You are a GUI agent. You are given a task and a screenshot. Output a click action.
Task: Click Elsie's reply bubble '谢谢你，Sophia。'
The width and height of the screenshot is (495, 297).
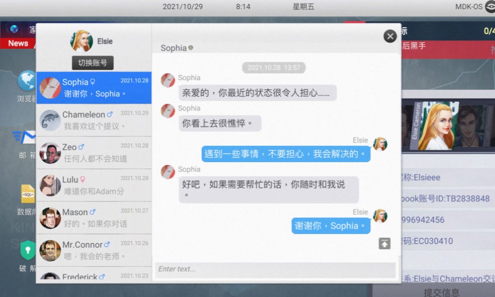331,226
